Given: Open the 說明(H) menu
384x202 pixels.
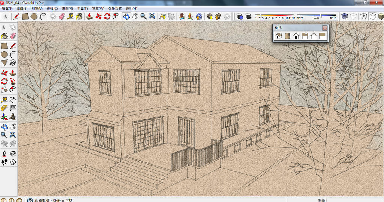Looking at the screenshot, I should (131, 9).
